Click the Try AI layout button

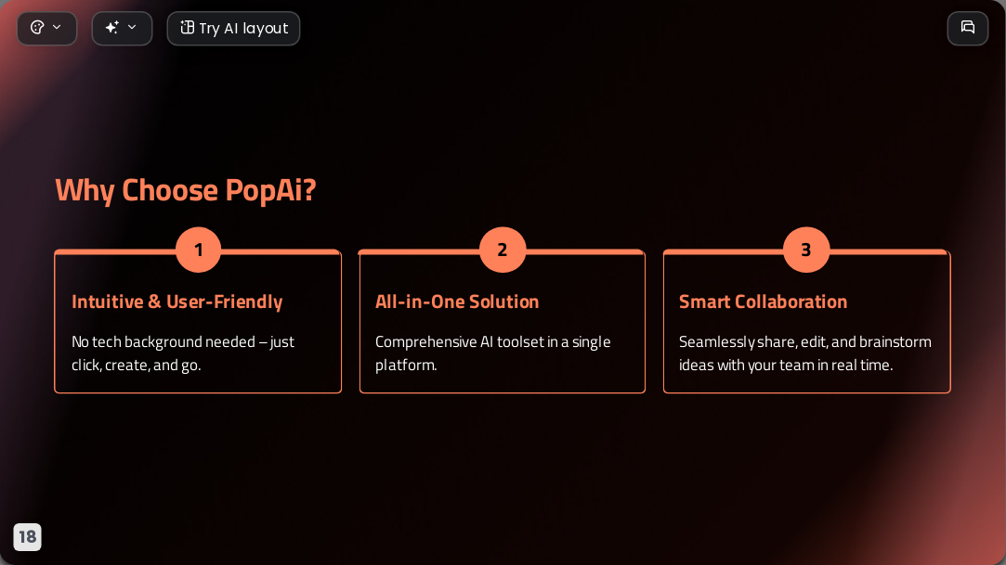point(233,28)
